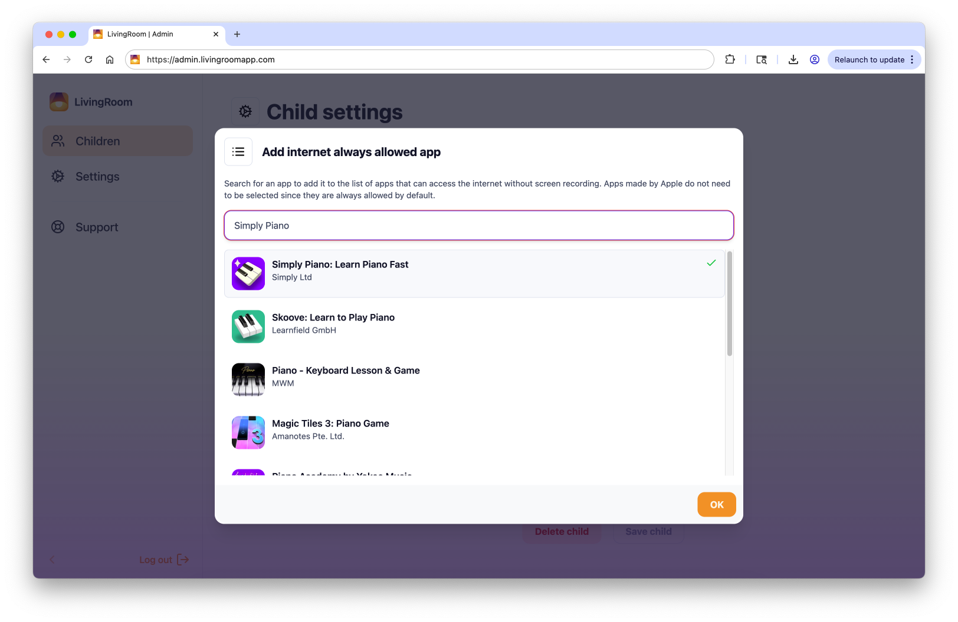Image resolution: width=958 pixels, height=622 pixels.
Task: Click the Skoove app icon
Action: click(x=248, y=326)
